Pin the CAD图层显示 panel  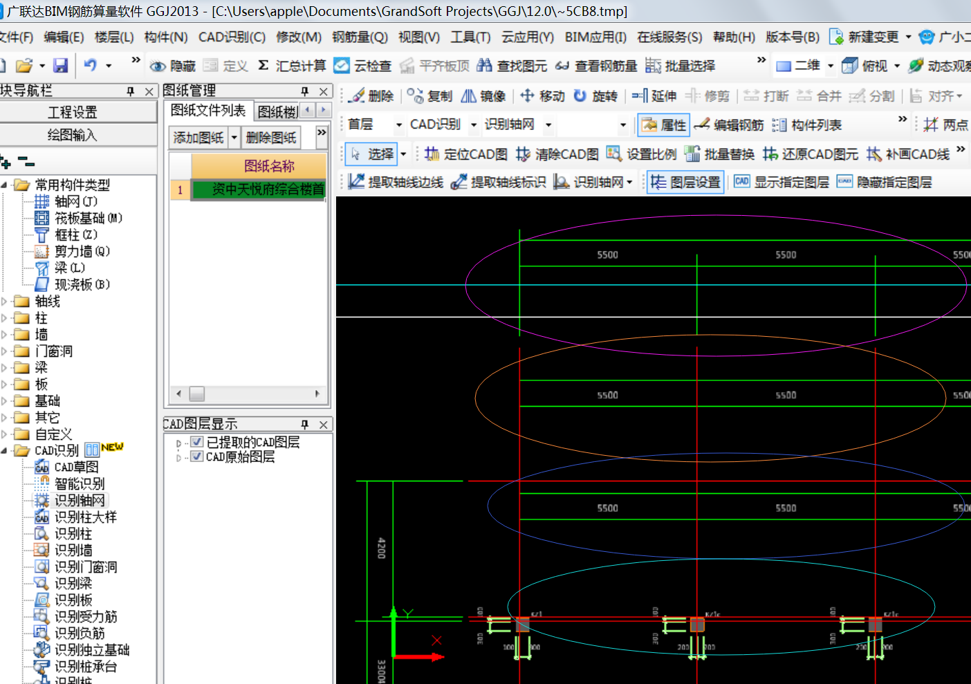(305, 424)
